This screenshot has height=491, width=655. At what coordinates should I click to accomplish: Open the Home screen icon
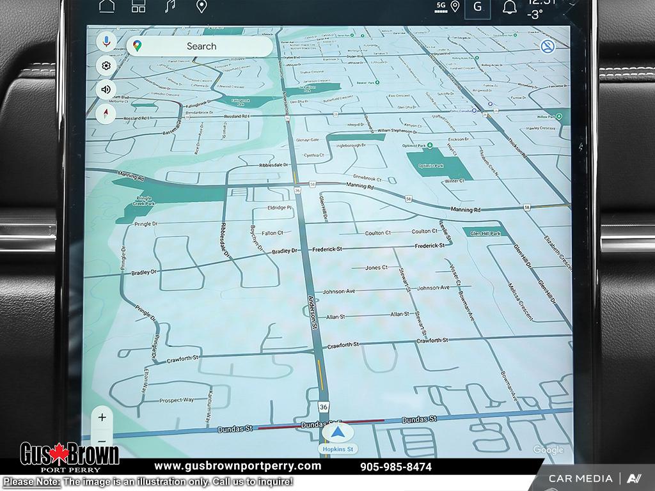click(x=107, y=6)
